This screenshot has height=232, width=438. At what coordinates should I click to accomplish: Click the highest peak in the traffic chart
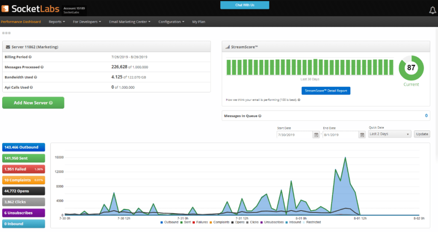click(x=346, y=158)
